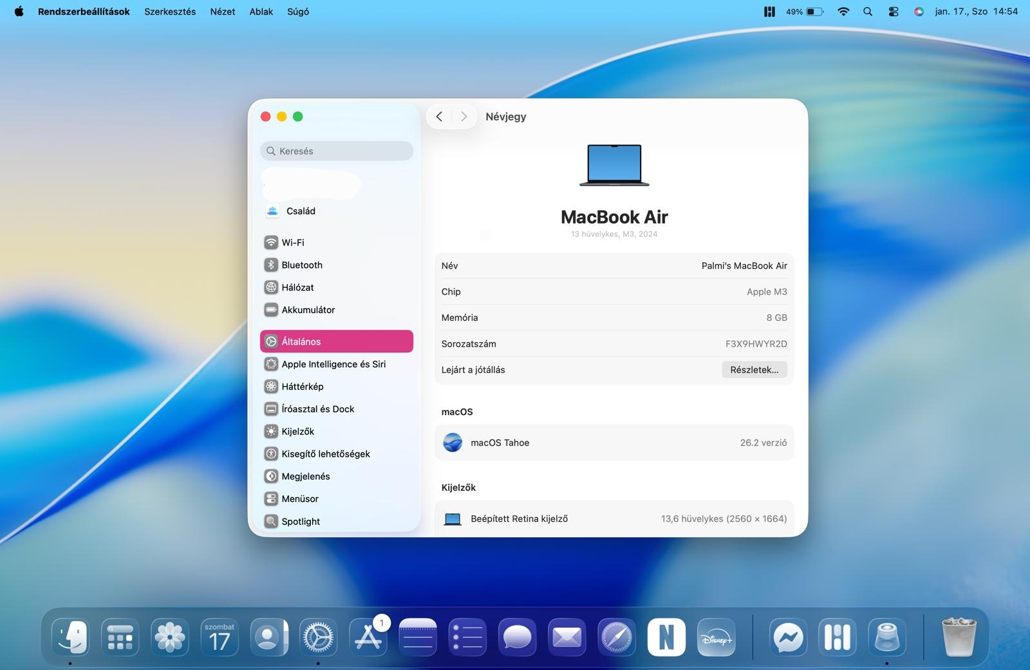The width and height of the screenshot is (1030, 670).
Task: Open Contacts from the Dock
Action: click(269, 637)
